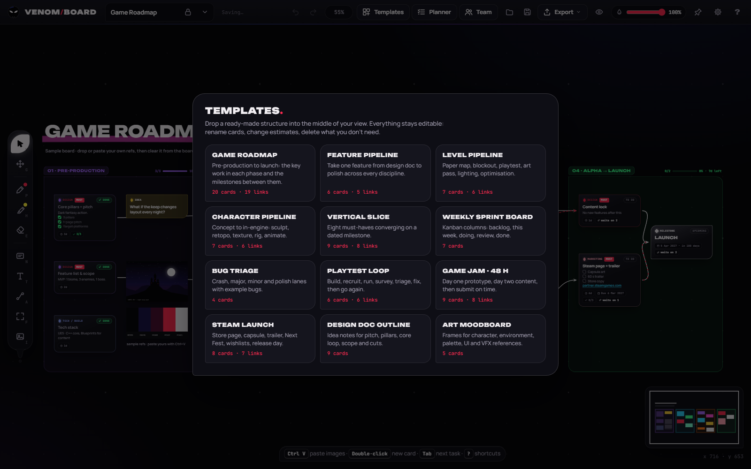Click the undo arrow
Screen dimensions: 751x469
[295, 12]
